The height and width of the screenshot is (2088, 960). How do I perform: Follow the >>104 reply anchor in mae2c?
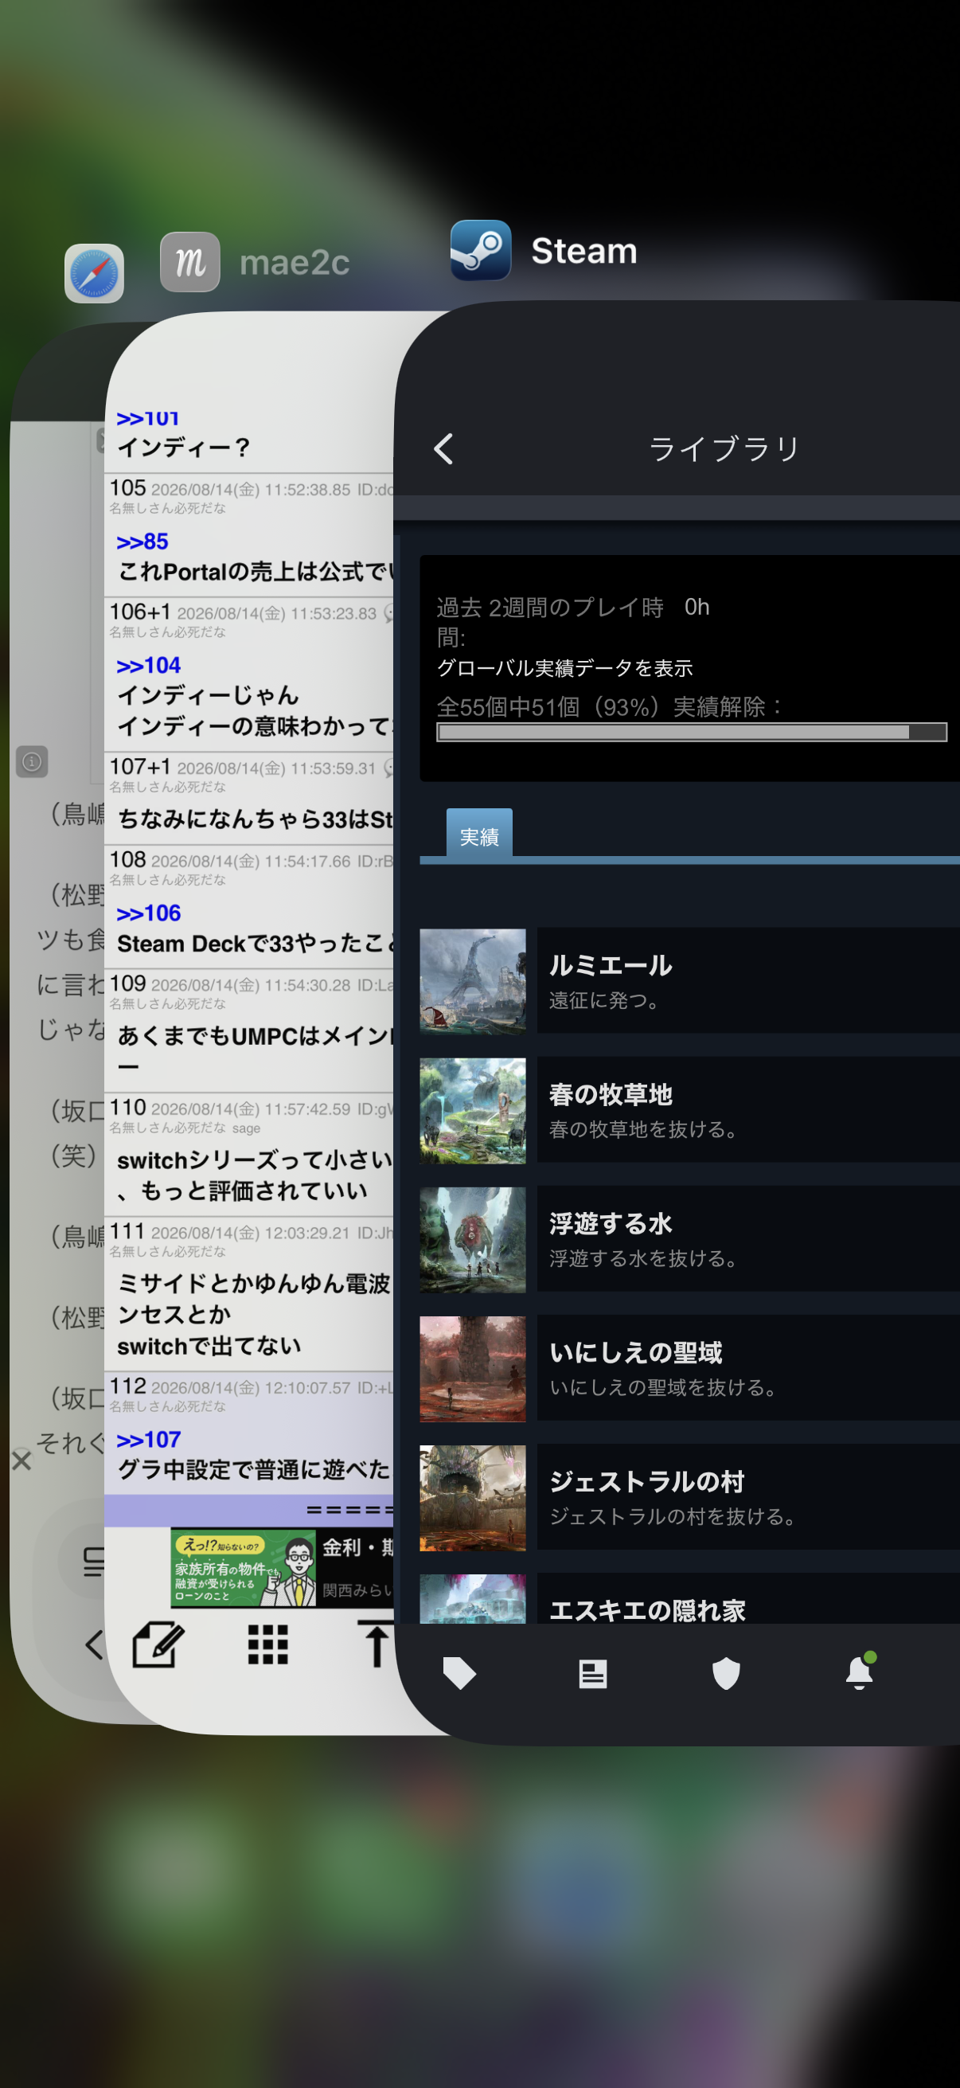tap(148, 666)
